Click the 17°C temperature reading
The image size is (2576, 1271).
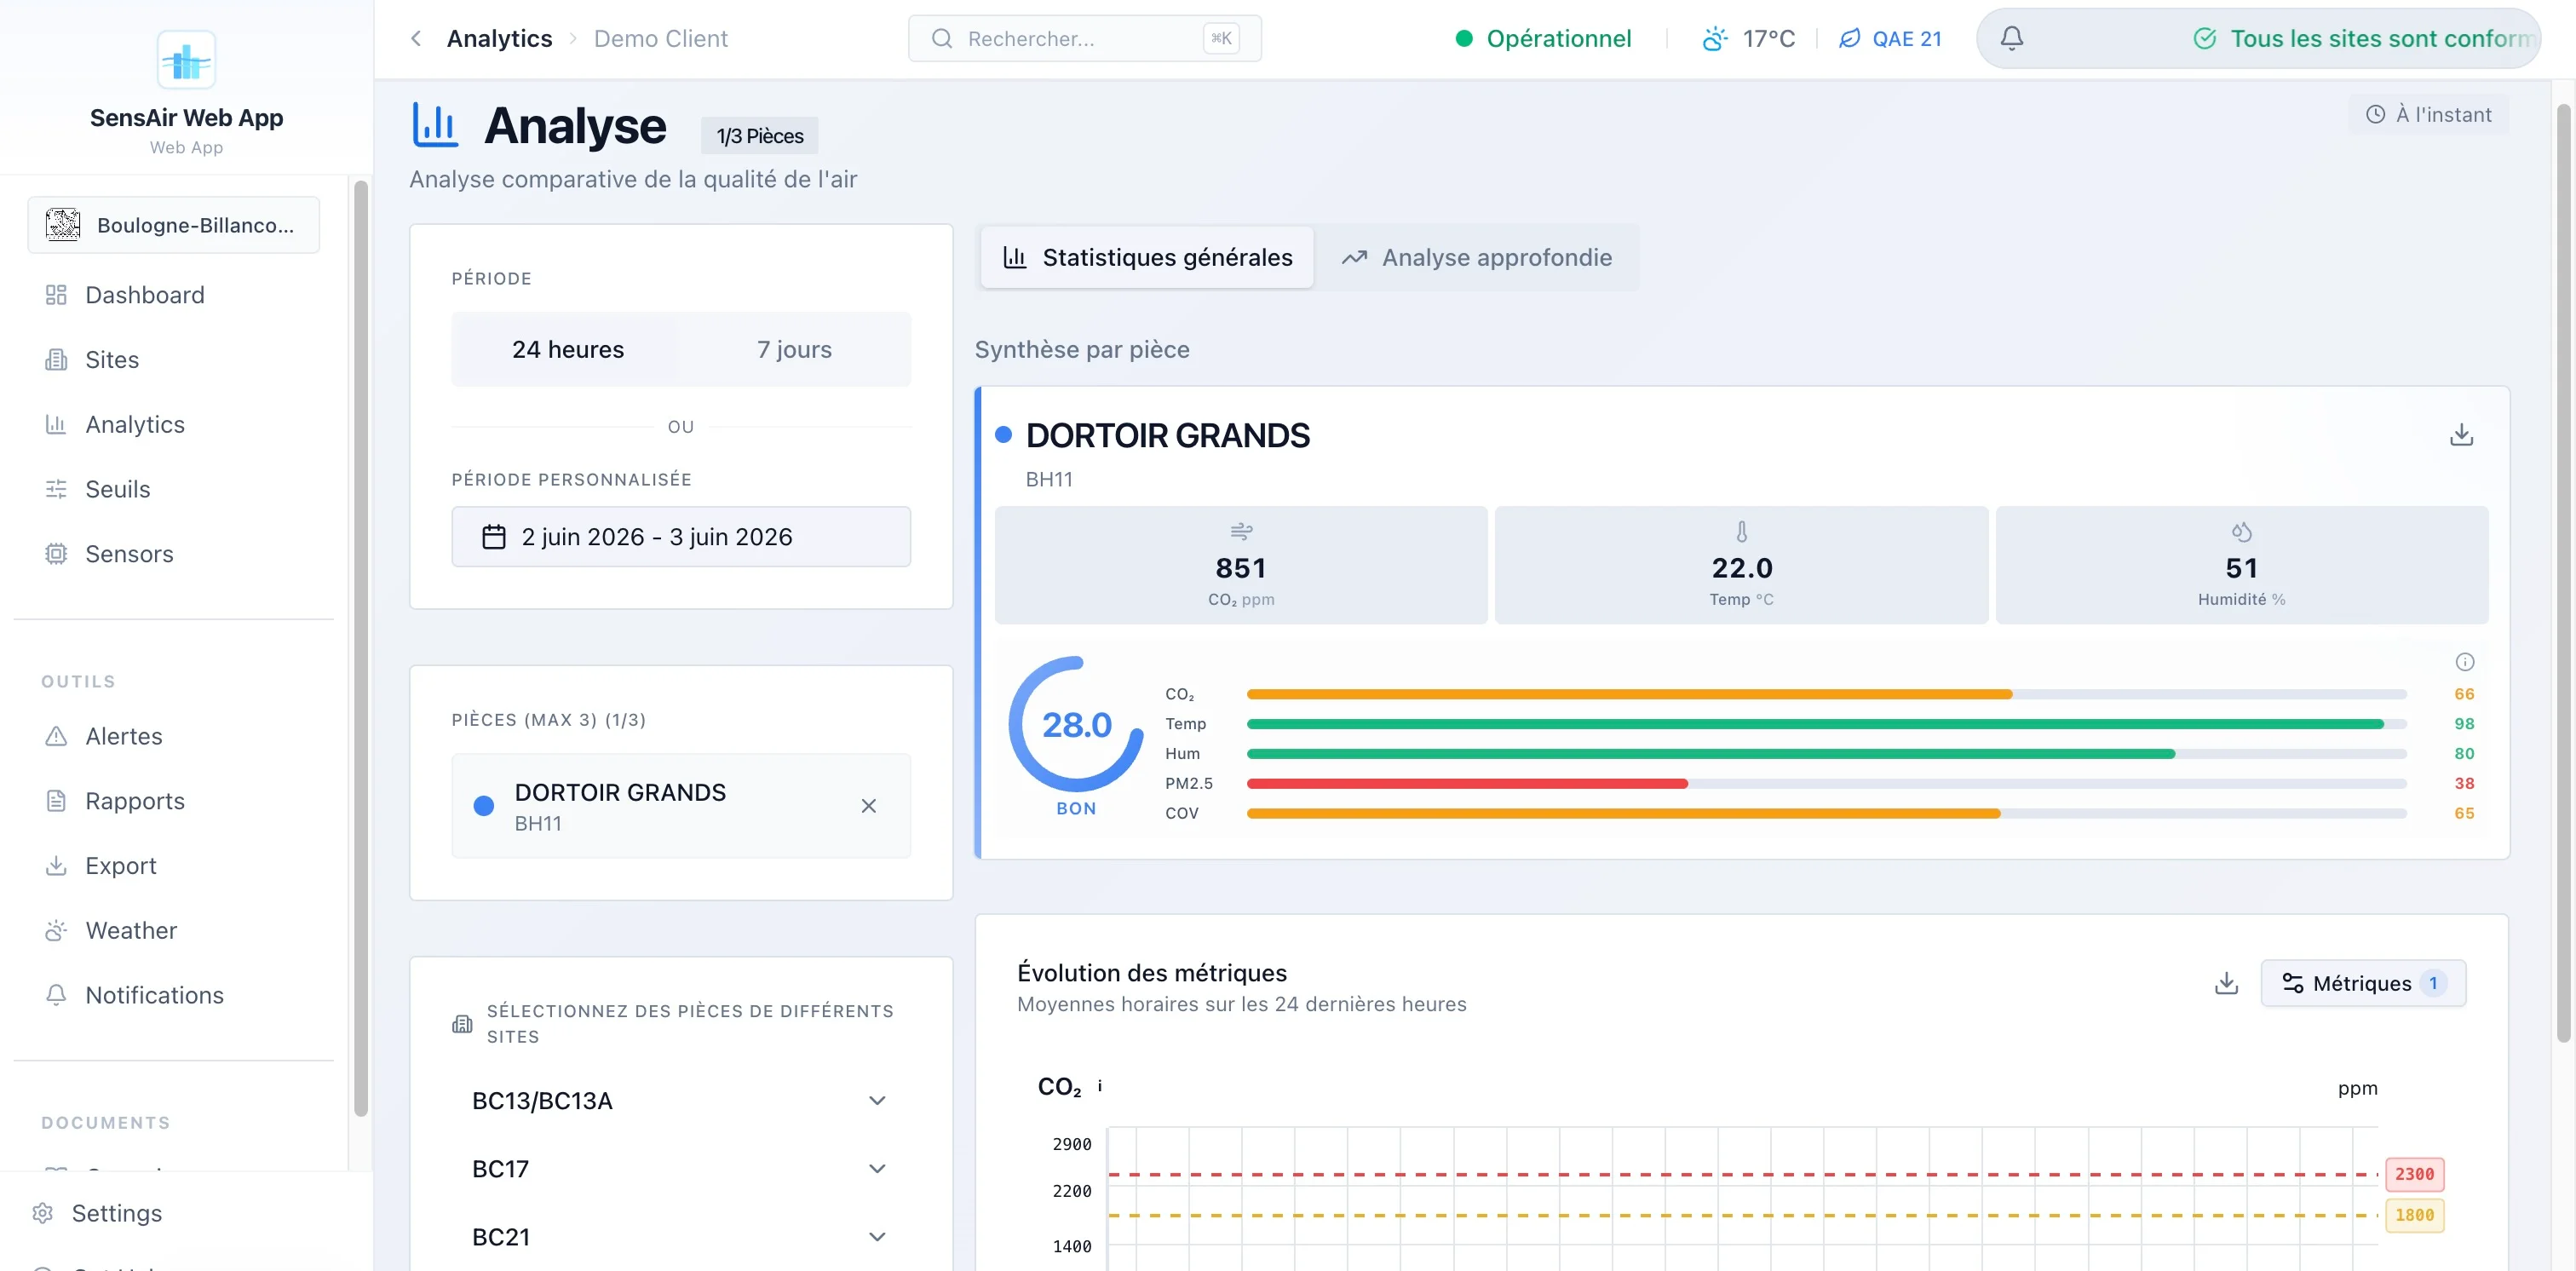pyautogui.click(x=1768, y=38)
